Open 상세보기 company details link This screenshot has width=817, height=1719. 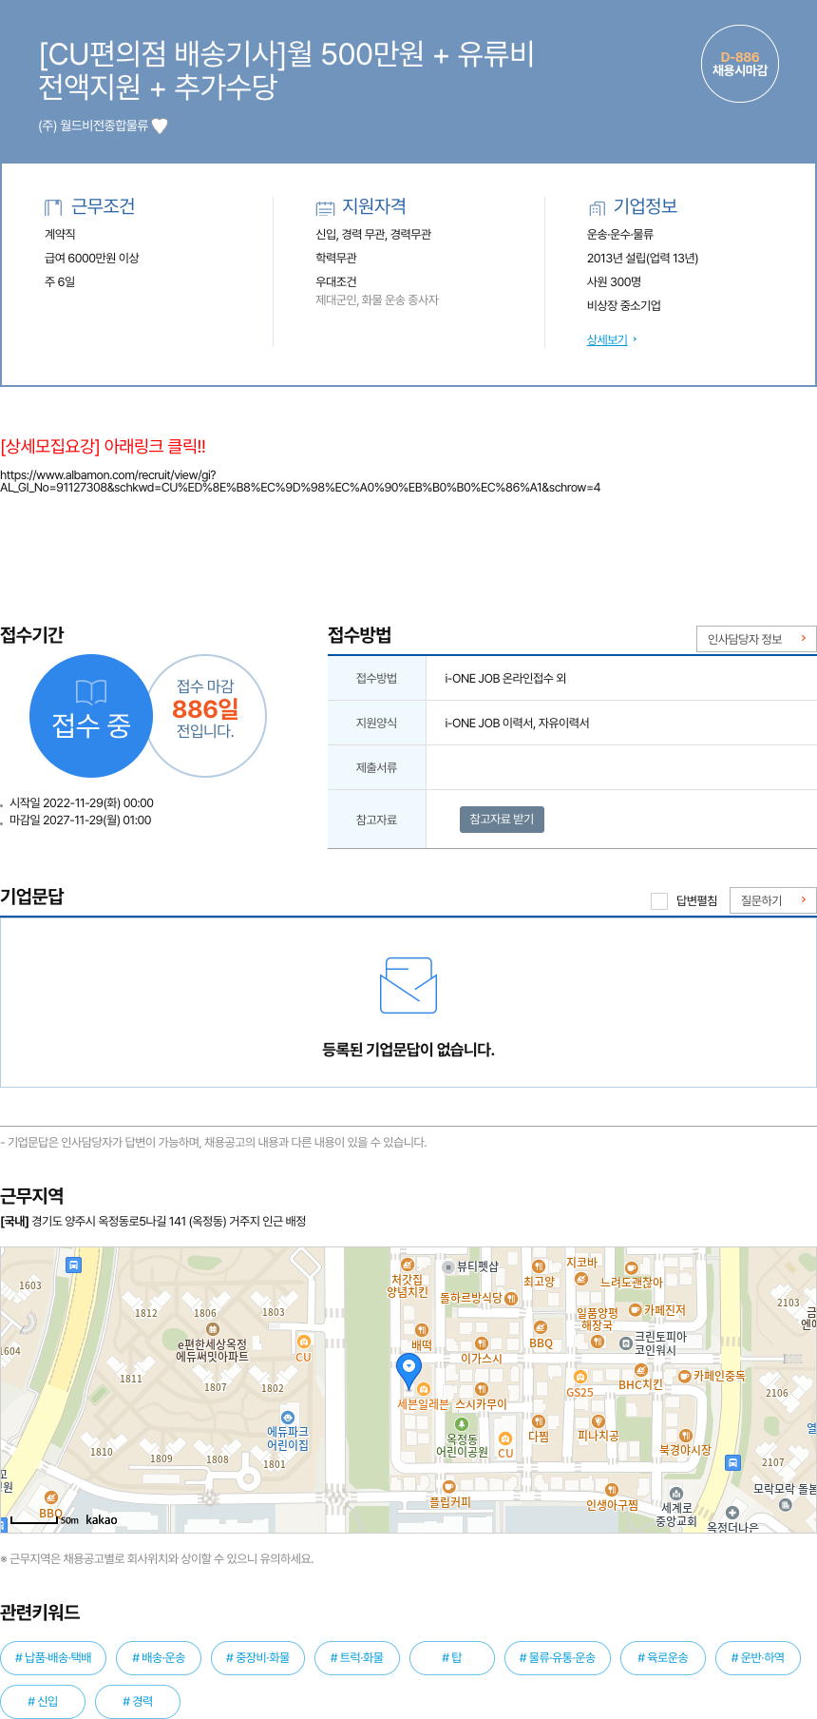pyautogui.click(x=607, y=339)
